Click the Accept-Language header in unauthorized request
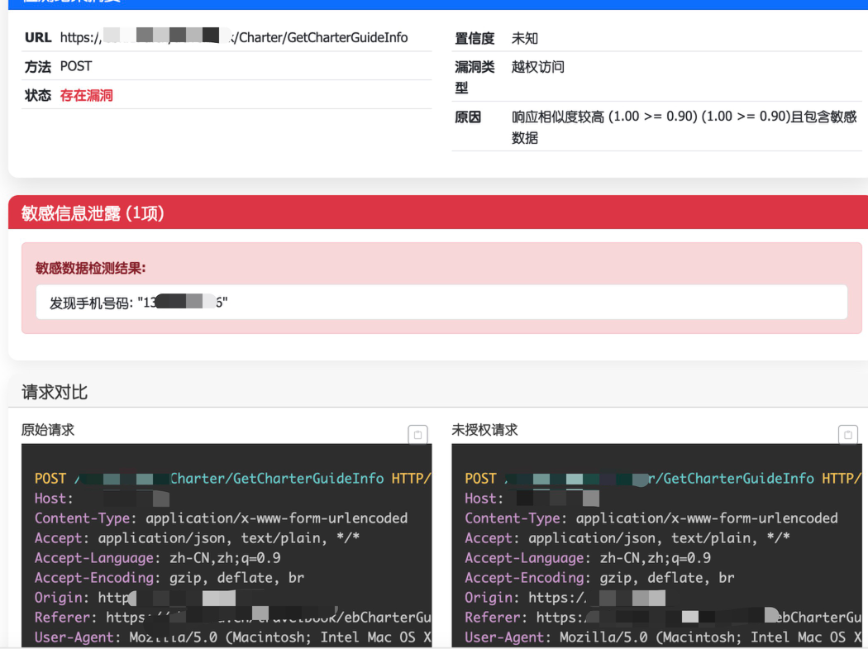868x649 pixels. click(588, 558)
